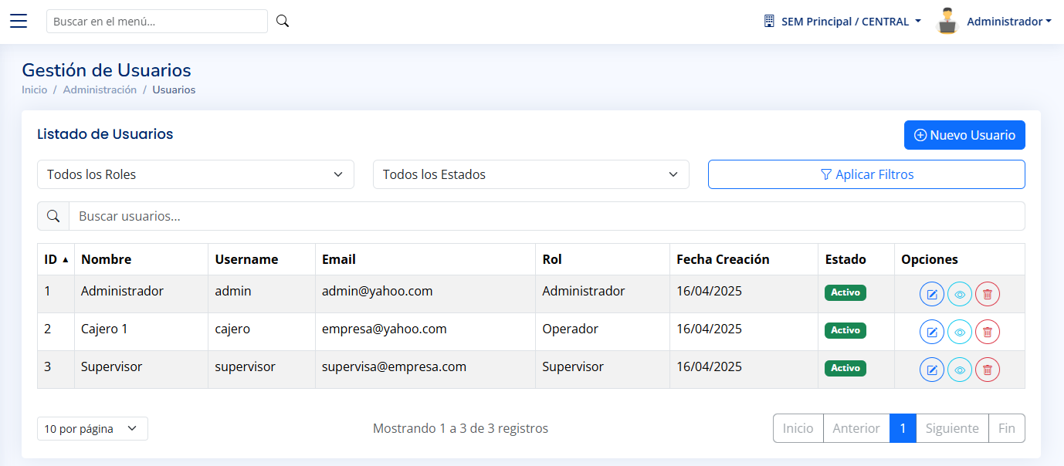The image size is (1064, 466).
Task: Open the Todos los Estados dropdown
Action: (530, 174)
